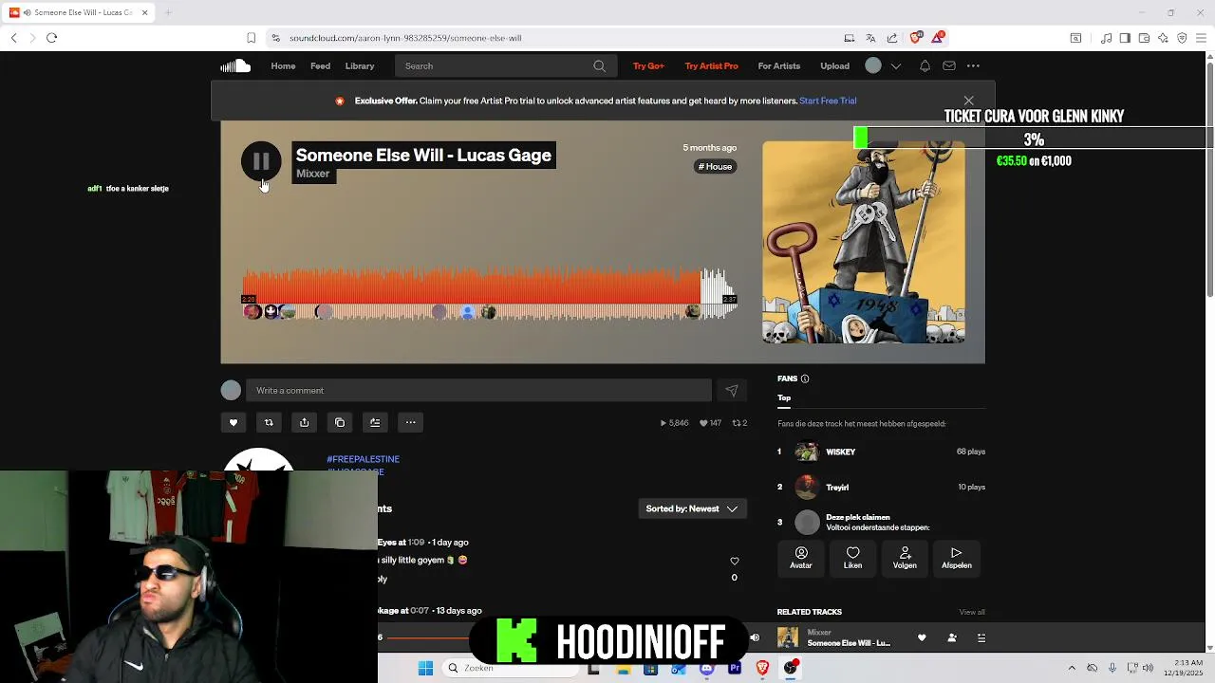Send the comment with the arrow icon
This screenshot has height=683, width=1215.
pos(732,390)
